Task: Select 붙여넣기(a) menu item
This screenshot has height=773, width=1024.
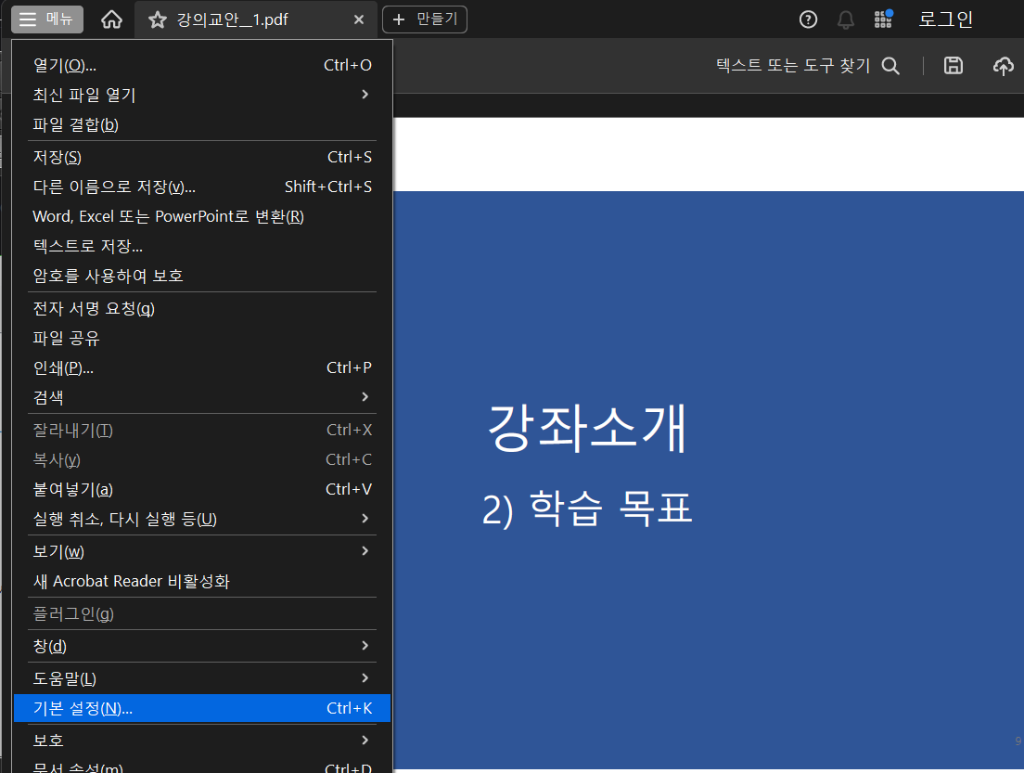Action: [x=202, y=489]
